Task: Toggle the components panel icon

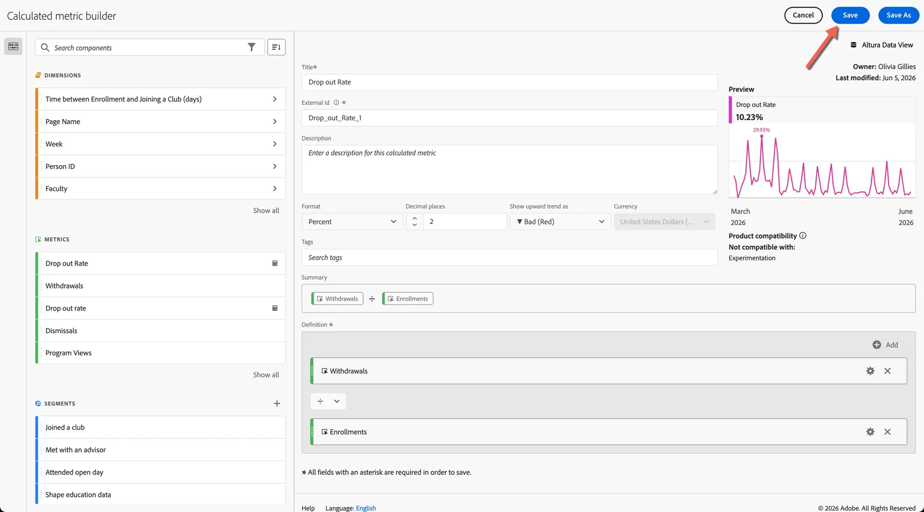Action: (13, 46)
